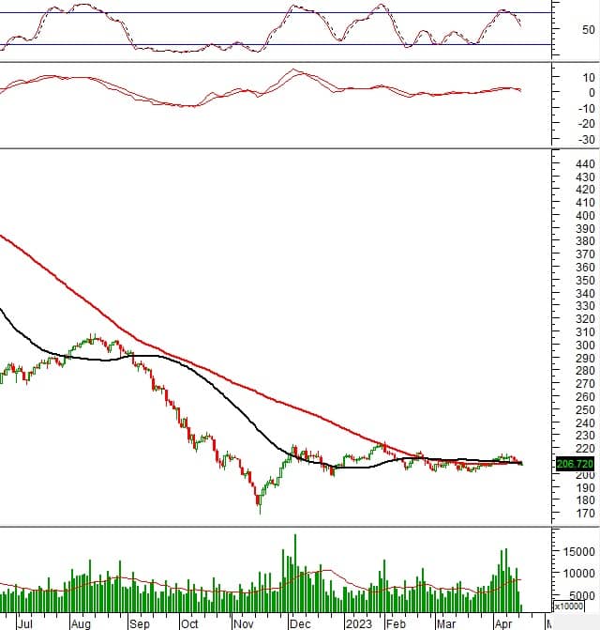Click the 350 price axis value
The height and width of the screenshot is (630, 600).
click(x=585, y=280)
